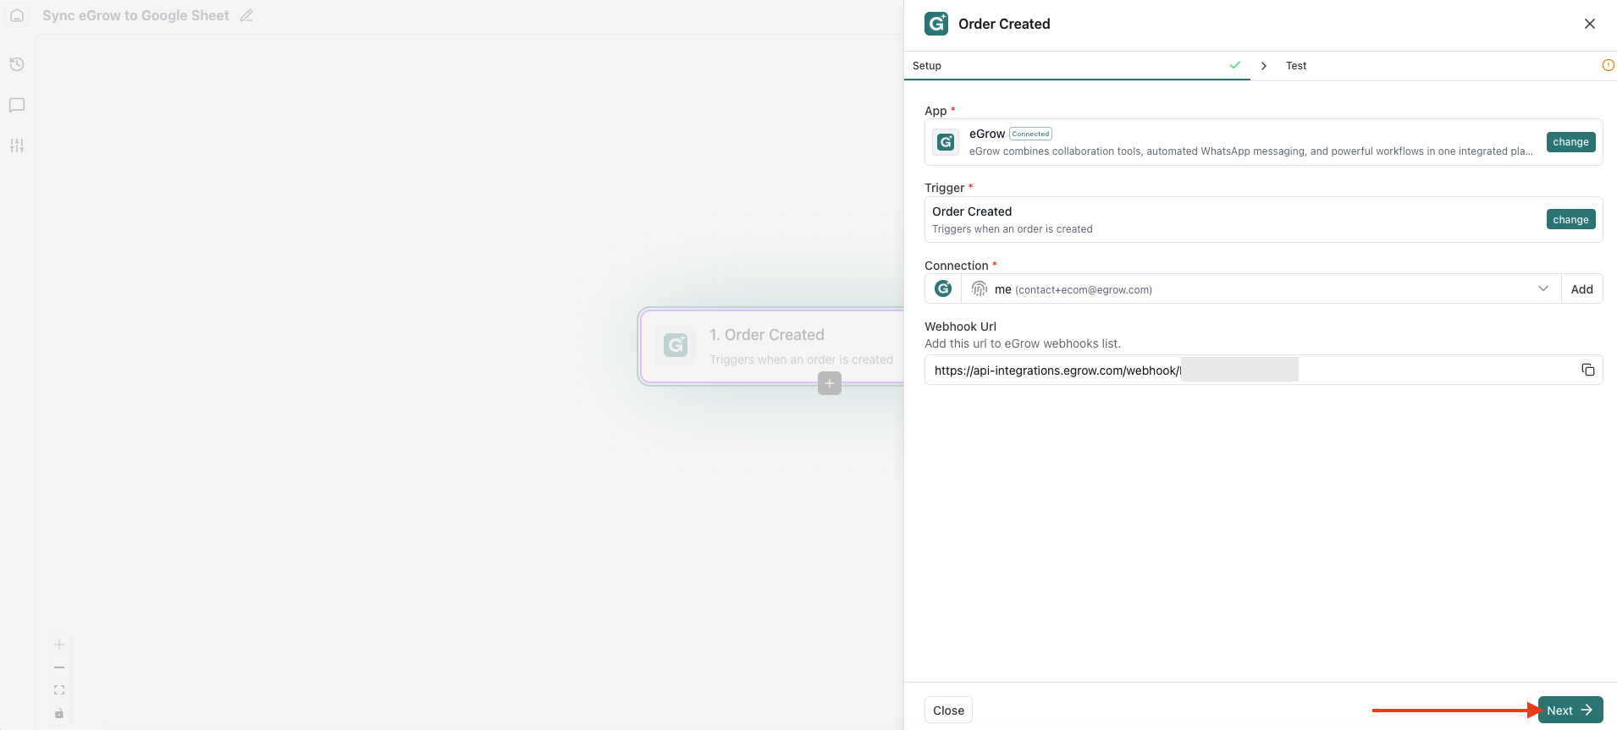Viewport: 1617px width, 730px height.
Task: Zoom in on the canvas
Action: tap(59, 645)
